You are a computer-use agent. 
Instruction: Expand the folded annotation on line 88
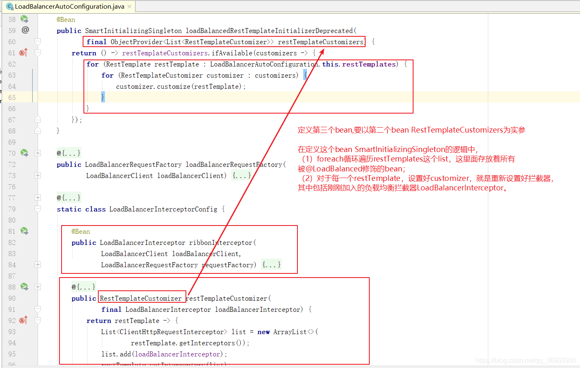[38, 287]
